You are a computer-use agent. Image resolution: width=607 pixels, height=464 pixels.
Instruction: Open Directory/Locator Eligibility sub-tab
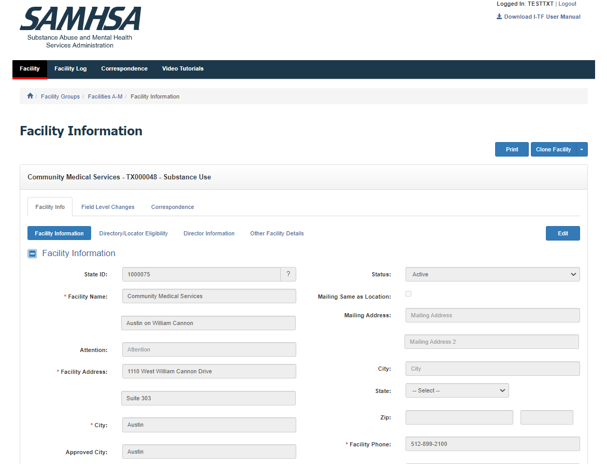tap(133, 233)
